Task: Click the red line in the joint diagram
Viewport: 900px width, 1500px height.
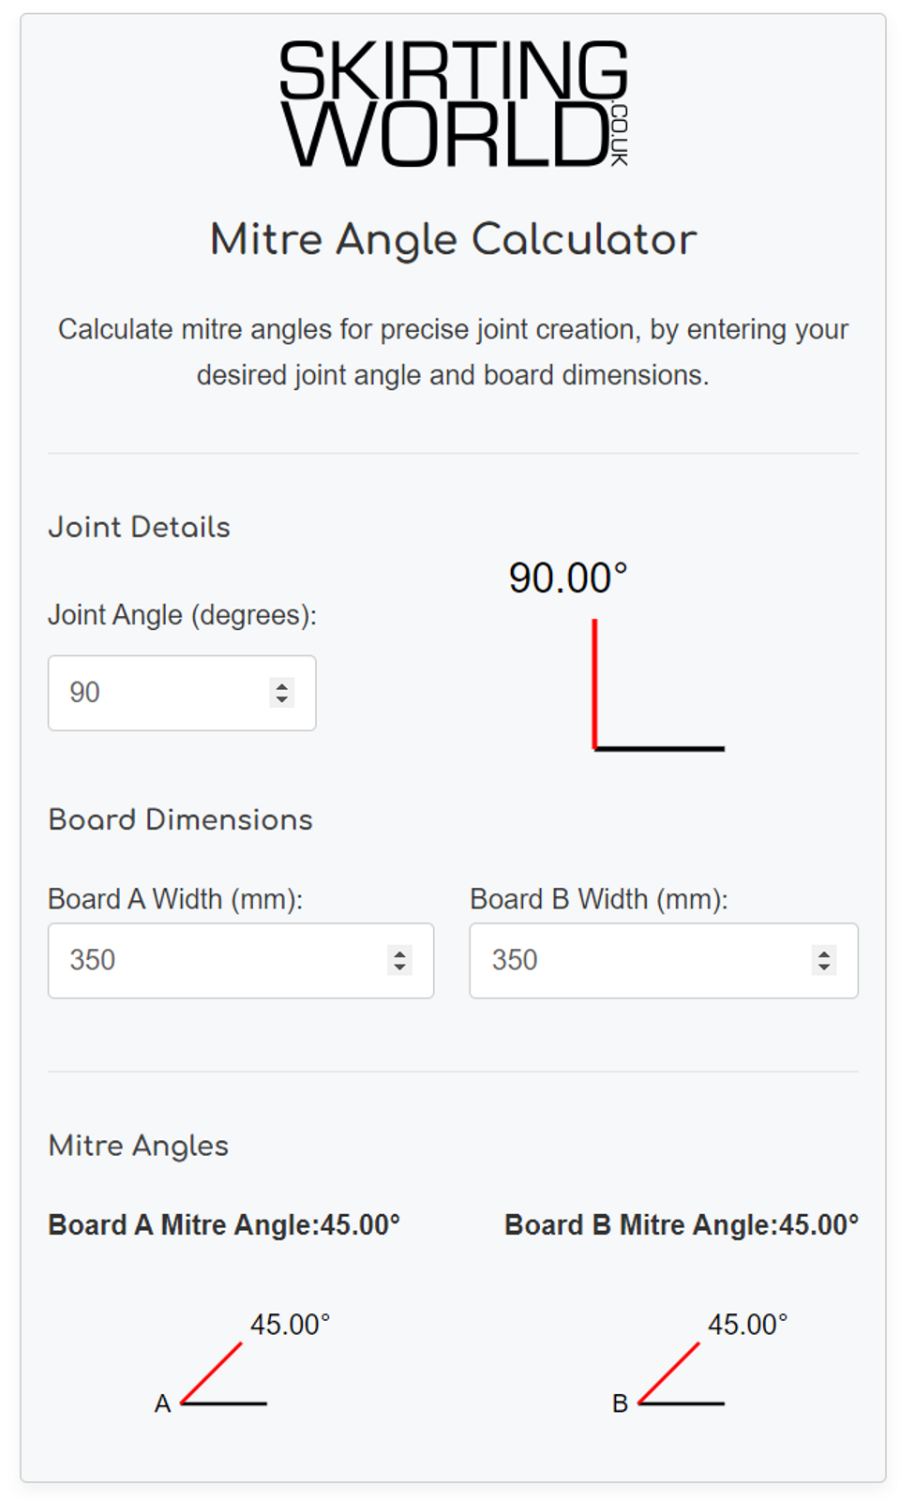Action: [594, 682]
